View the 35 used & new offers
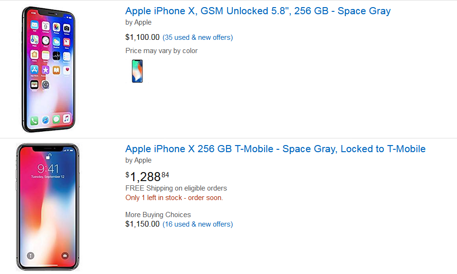This screenshot has width=457, height=274. point(198,37)
